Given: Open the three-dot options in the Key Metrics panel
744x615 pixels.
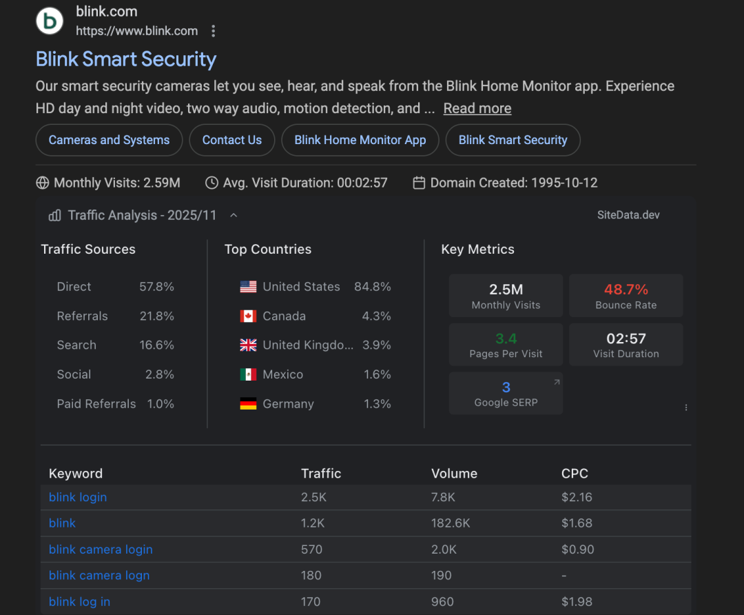Looking at the screenshot, I should (x=686, y=407).
